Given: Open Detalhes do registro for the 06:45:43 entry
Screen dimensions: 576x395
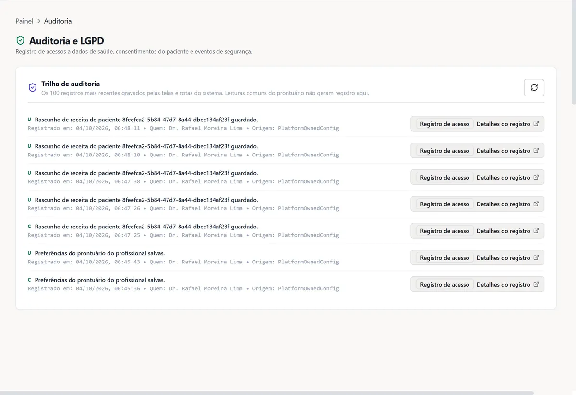Looking at the screenshot, I should [x=507, y=258].
